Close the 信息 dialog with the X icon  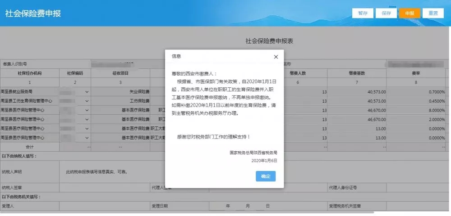point(276,57)
